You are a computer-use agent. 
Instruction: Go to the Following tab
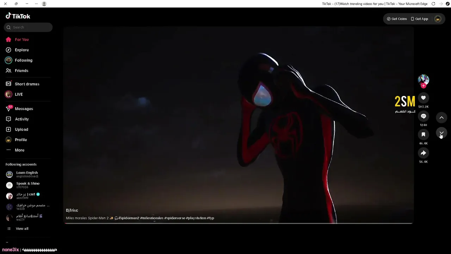(x=24, y=60)
